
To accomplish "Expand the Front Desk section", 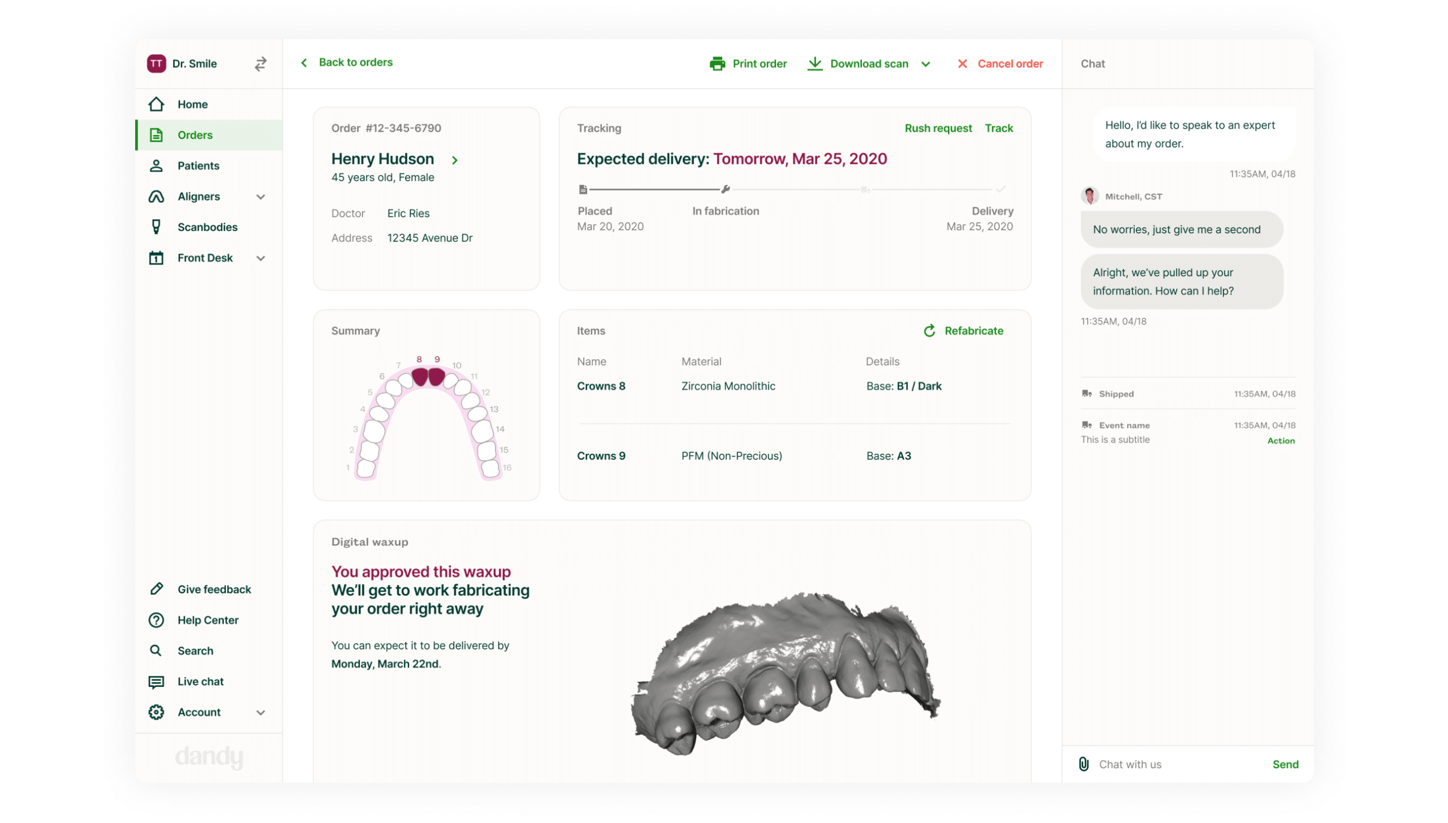I will pos(261,258).
